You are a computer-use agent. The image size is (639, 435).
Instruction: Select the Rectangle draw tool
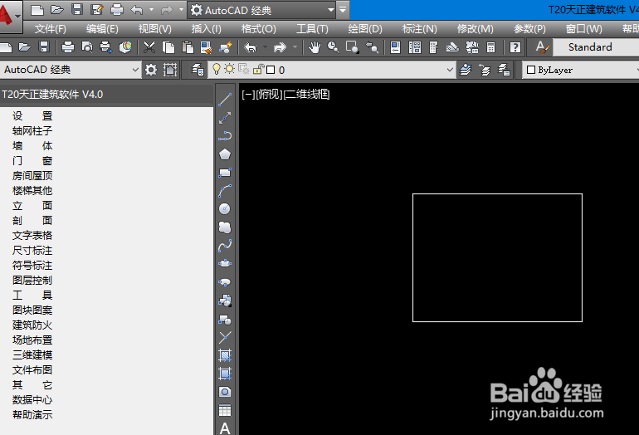225,173
